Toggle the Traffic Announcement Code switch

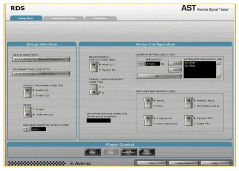(94, 90)
